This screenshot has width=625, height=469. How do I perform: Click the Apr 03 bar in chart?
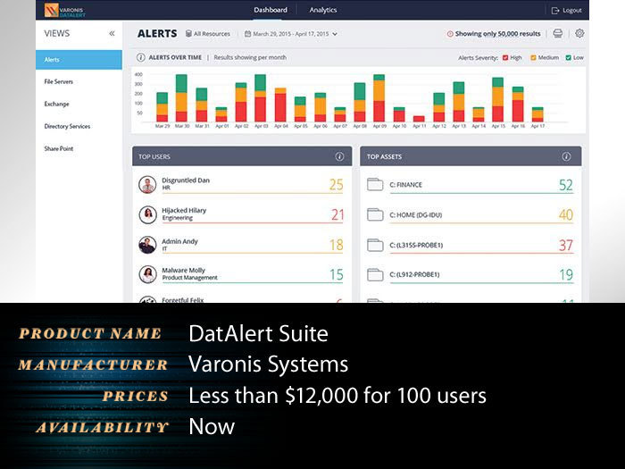[x=261, y=98]
